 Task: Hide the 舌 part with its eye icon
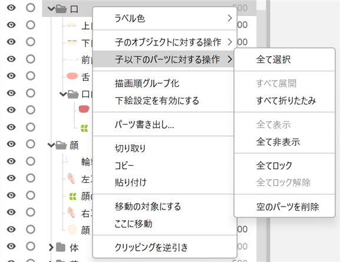(11, 76)
